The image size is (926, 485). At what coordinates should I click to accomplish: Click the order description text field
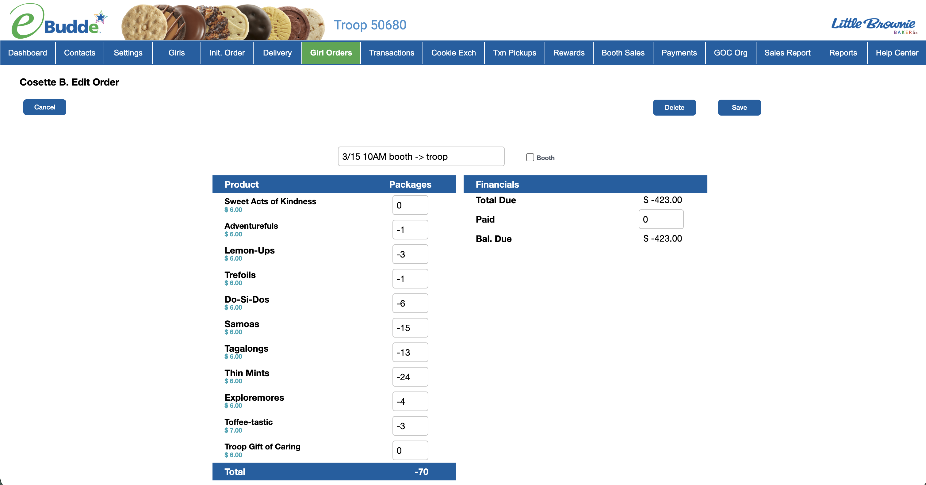point(421,156)
